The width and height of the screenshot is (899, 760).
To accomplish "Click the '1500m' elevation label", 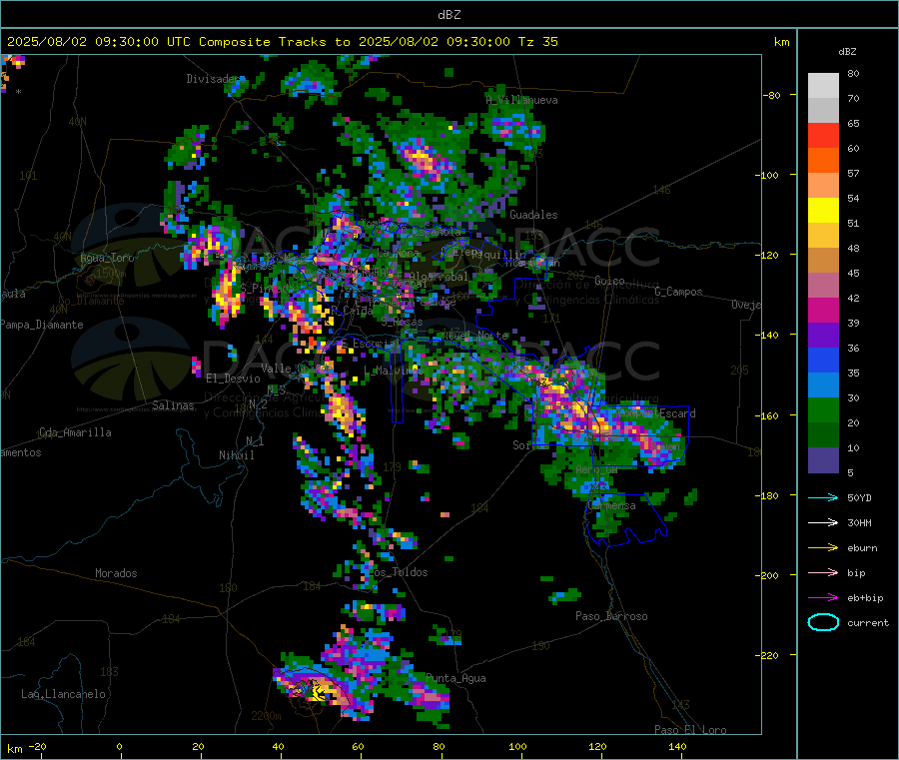I will [x=111, y=274].
